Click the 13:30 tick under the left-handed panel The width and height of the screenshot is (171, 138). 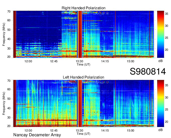[x=79, y=130]
